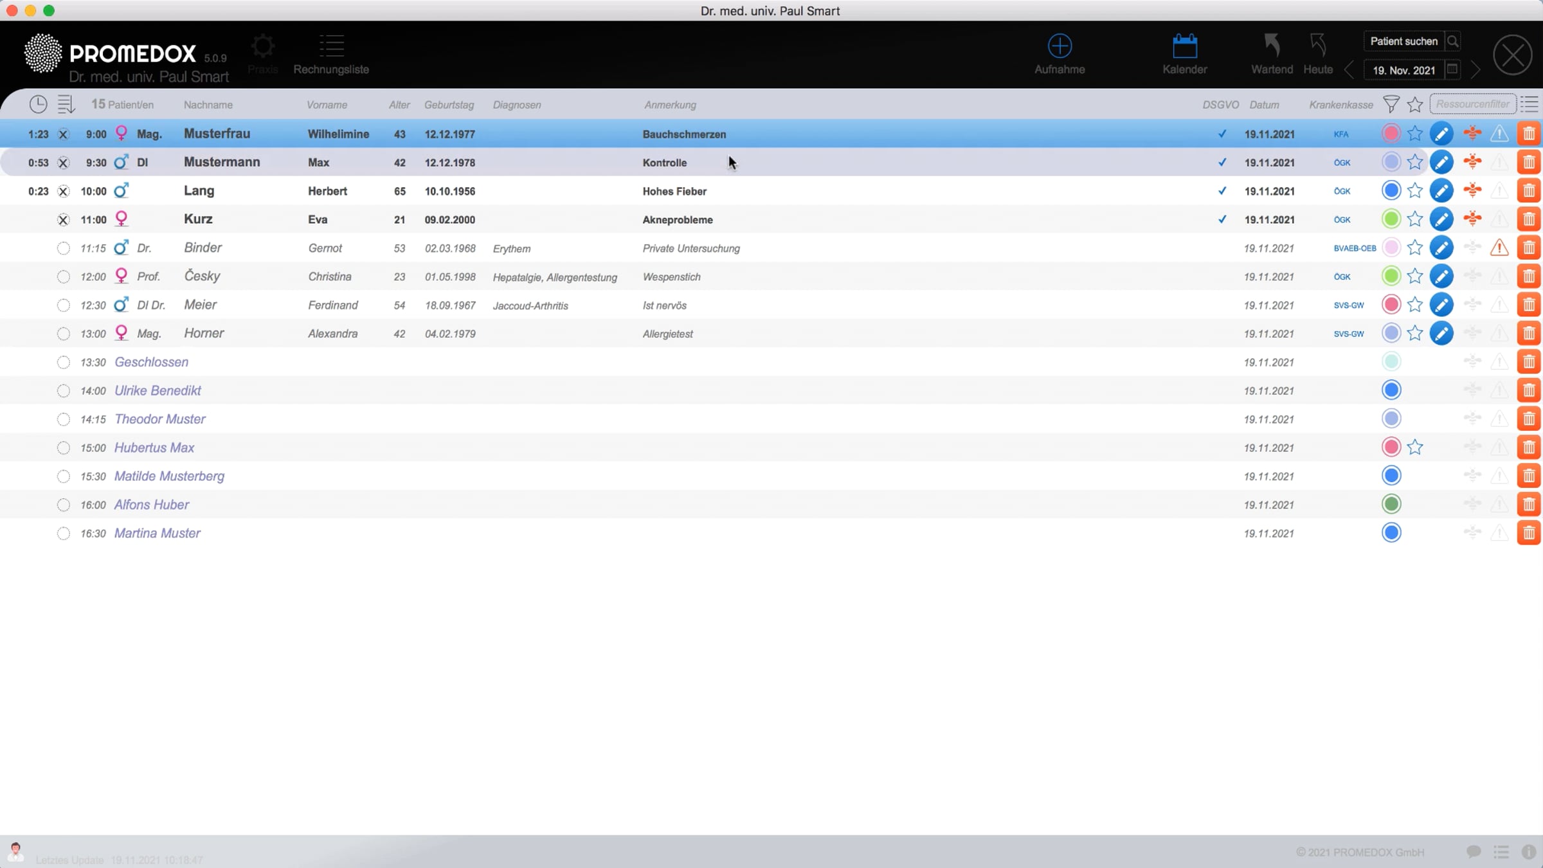The width and height of the screenshot is (1543, 868).
Task: Sort by the Datum column header
Action: click(1264, 105)
